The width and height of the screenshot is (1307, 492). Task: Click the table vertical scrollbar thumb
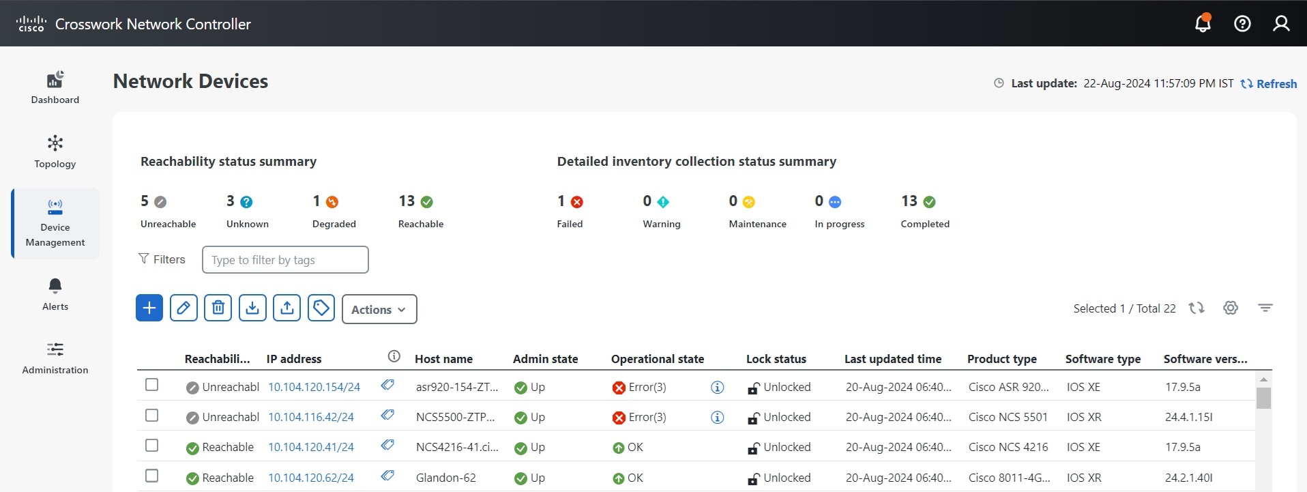1263,398
